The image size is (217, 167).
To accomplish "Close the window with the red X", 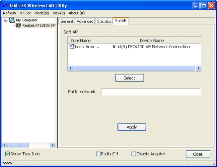I will click(x=212, y=6).
